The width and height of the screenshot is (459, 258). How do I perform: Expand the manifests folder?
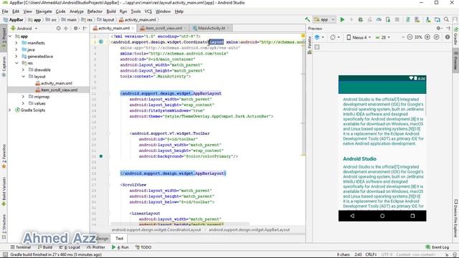pos(16,43)
